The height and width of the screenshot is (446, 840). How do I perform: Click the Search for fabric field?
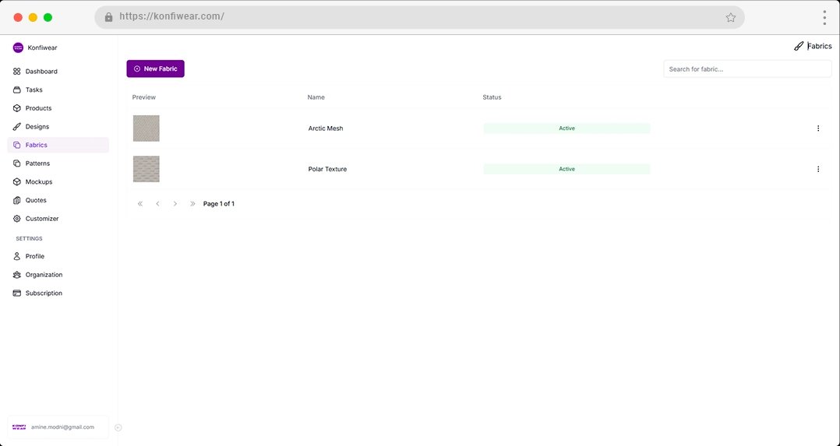point(746,69)
